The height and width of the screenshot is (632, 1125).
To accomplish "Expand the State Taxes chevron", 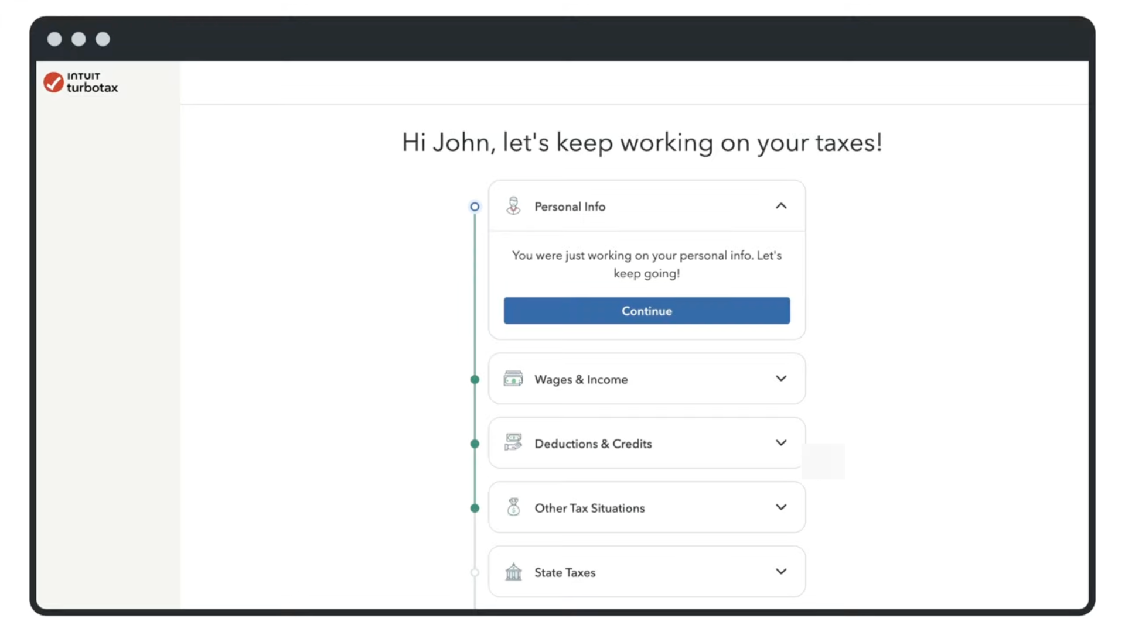I will point(781,572).
